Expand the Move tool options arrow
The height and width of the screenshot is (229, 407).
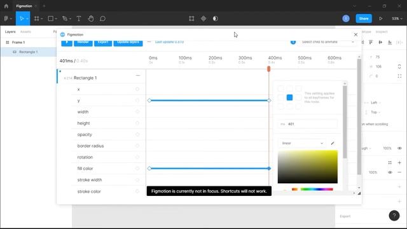[x=27, y=18]
